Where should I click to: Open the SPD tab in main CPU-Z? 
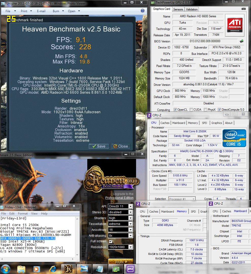click(x=204, y=123)
